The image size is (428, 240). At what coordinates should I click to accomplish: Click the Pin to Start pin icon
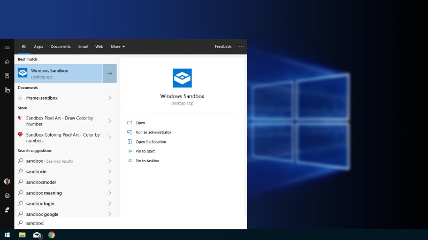click(x=130, y=151)
